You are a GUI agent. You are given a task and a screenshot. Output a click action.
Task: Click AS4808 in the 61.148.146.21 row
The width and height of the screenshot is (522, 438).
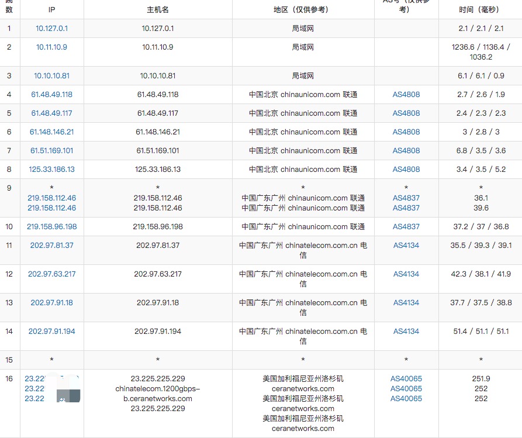(x=406, y=132)
